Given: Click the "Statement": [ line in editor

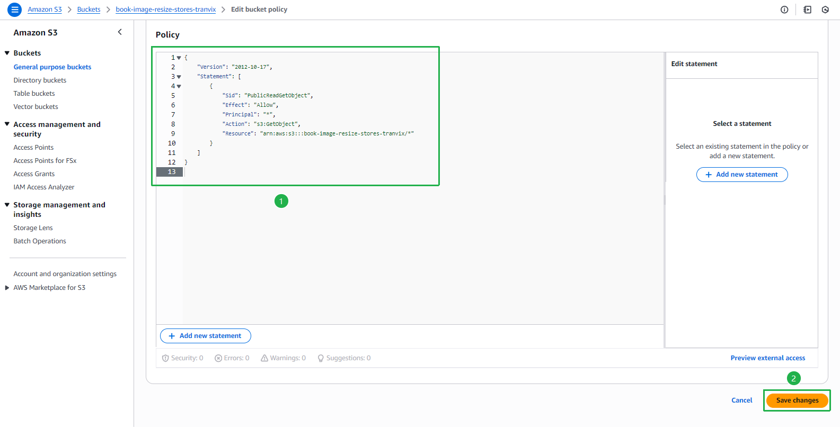Looking at the screenshot, I should pos(219,77).
